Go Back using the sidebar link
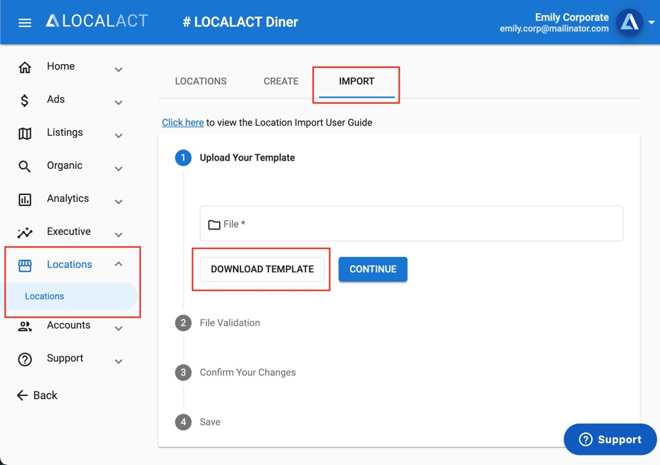Image resolution: width=660 pixels, height=465 pixels. (37, 395)
